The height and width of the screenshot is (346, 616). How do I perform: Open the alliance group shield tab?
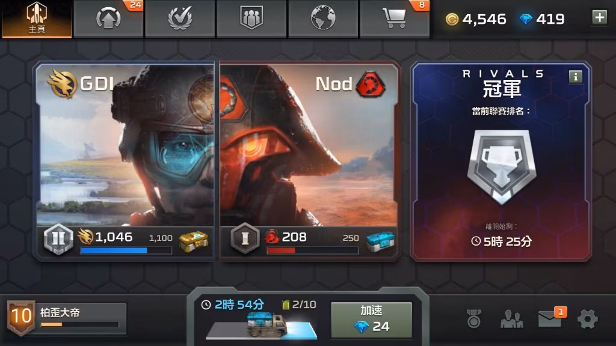[x=251, y=18]
